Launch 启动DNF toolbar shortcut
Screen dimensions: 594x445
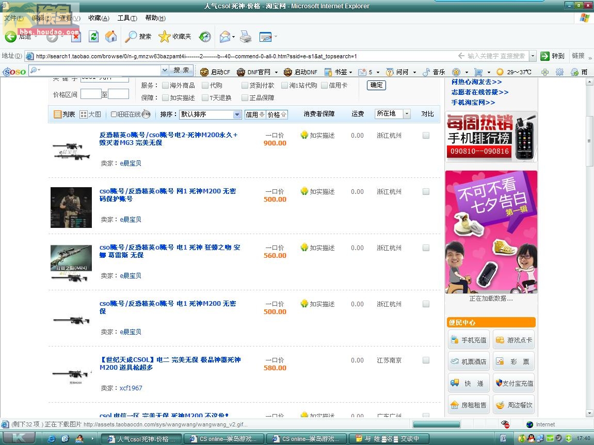[x=300, y=72]
